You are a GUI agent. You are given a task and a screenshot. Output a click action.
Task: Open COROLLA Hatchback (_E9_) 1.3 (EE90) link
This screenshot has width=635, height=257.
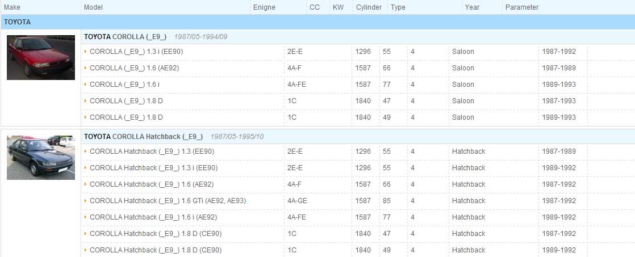(x=152, y=151)
